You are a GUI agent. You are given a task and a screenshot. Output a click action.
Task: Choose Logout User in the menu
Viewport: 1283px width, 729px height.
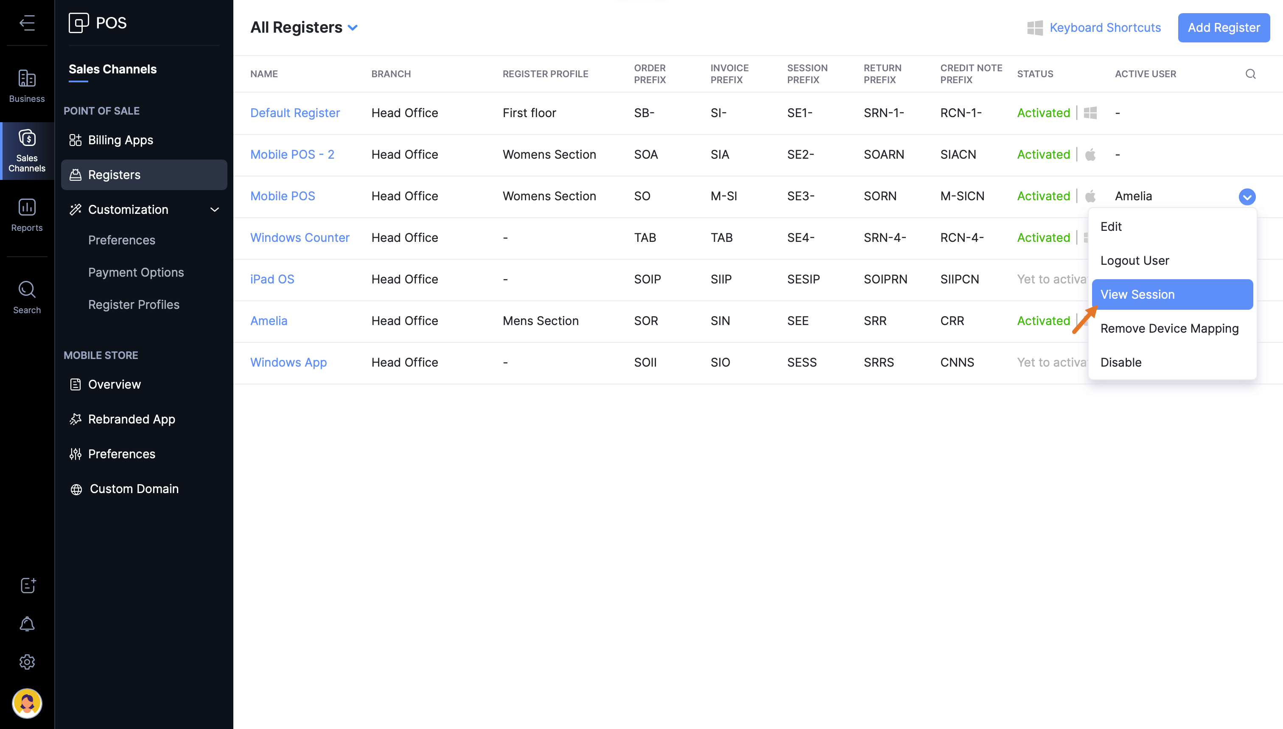[1135, 261]
